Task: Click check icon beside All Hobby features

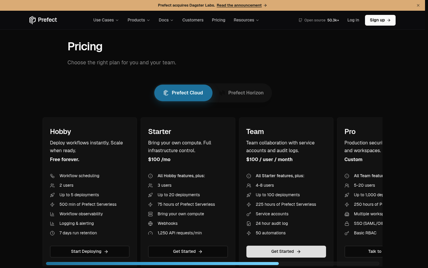Action: [x=150, y=176]
